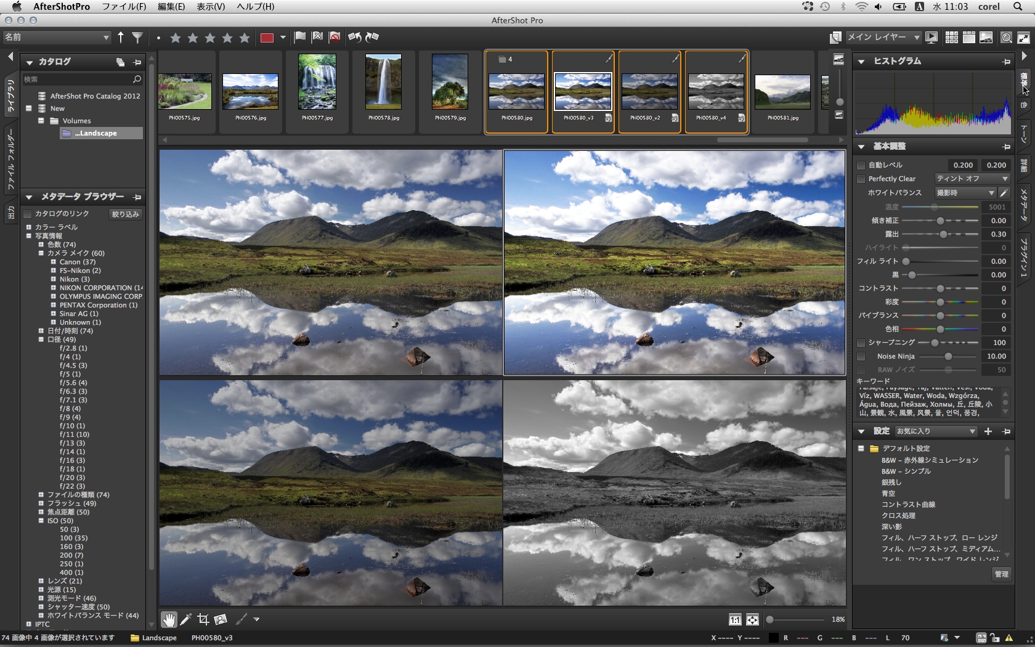Pin the ヒストグラム panel
Image resolution: width=1035 pixels, height=647 pixels.
point(1006,62)
